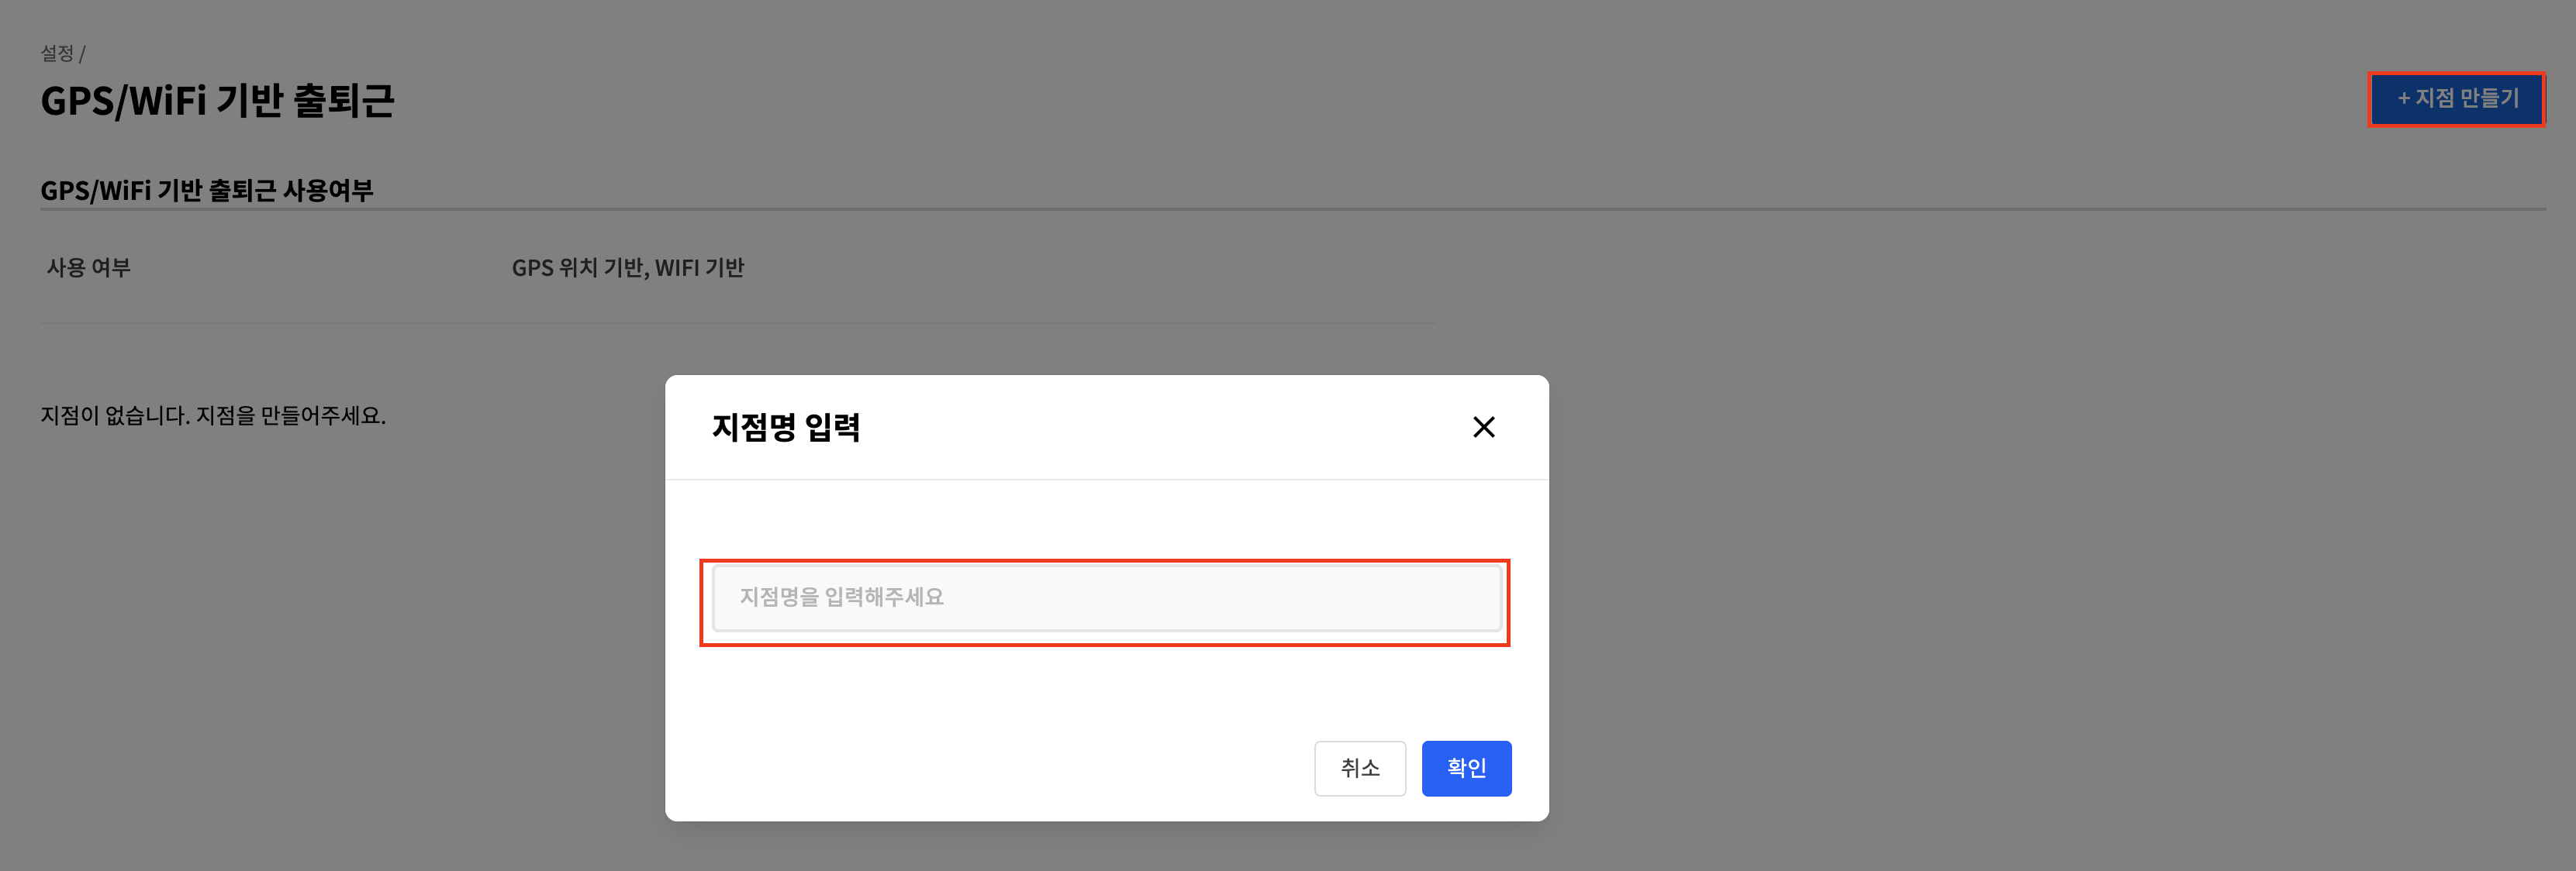Close the 지점명 입력 dialog with X
The height and width of the screenshot is (871, 2576).
(x=1483, y=428)
